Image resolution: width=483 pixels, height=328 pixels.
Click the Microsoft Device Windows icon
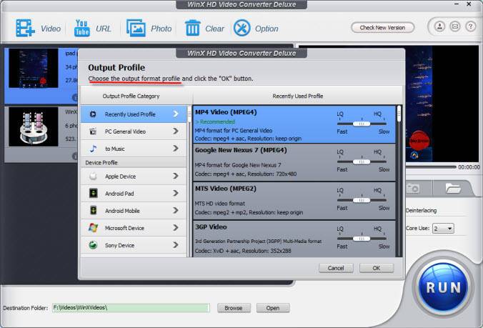point(93,228)
